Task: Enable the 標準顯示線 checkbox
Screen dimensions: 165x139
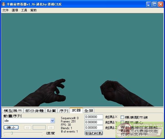Action: click(122, 117)
